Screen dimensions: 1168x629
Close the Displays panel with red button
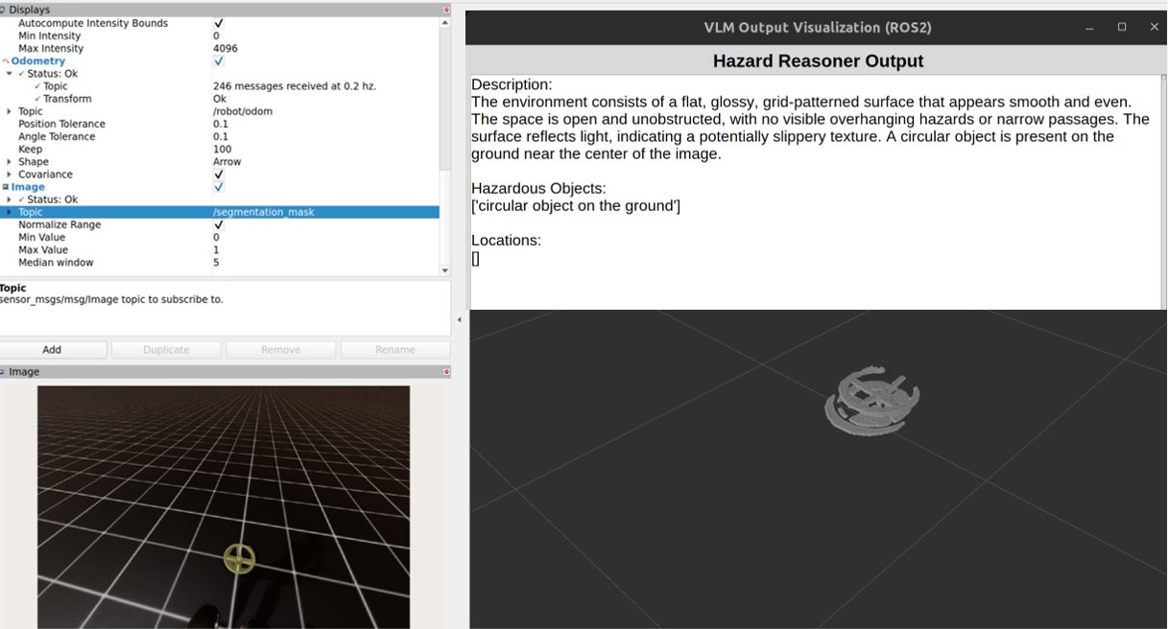coord(446,10)
